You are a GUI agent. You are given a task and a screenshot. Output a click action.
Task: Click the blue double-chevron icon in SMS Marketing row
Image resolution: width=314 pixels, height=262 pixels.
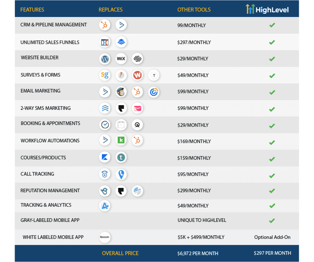tap(105, 108)
